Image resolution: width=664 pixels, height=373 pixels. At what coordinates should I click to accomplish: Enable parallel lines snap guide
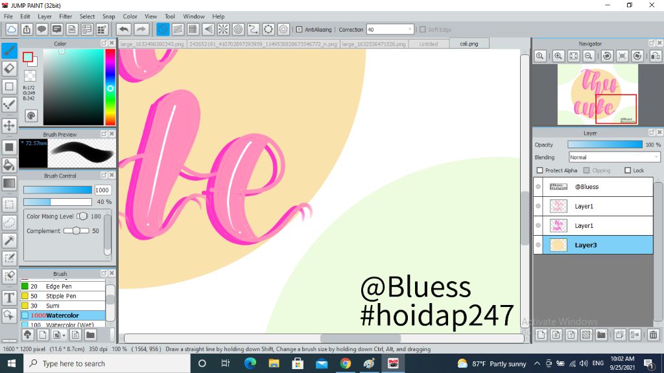pyautogui.click(x=178, y=29)
